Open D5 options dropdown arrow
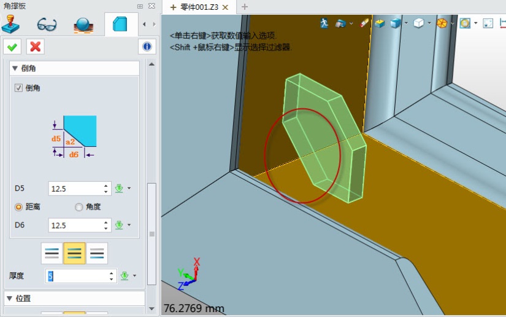This screenshot has width=506, height=317. pyautogui.click(x=129, y=189)
